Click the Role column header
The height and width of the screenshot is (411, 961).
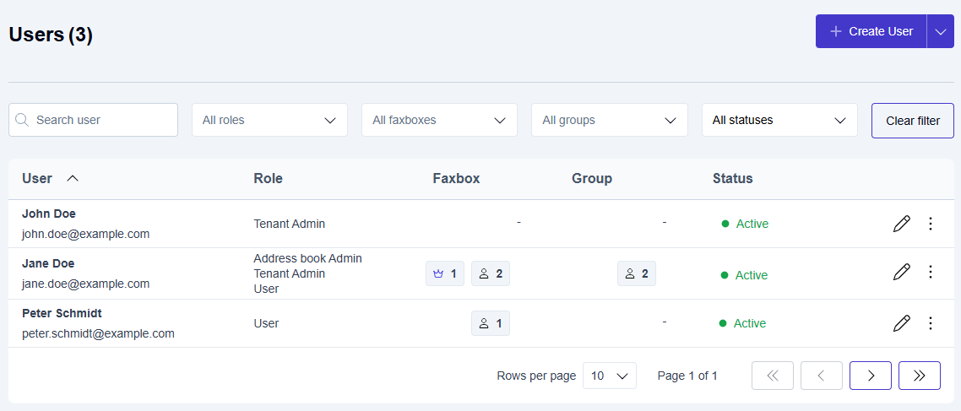click(268, 179)
